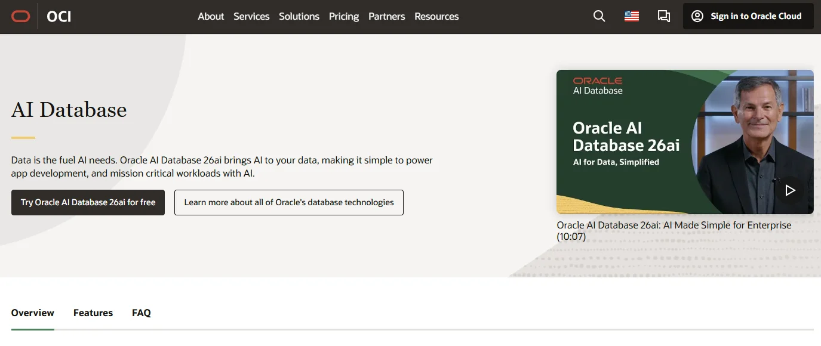Open the Partners menu
The image size is (821, 346).
(386, 16)
